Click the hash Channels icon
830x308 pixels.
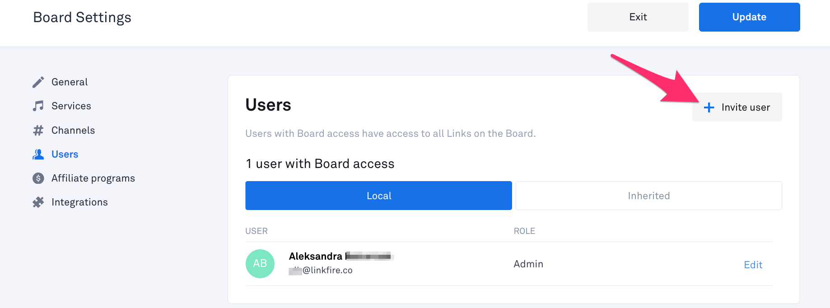[38, 131]
